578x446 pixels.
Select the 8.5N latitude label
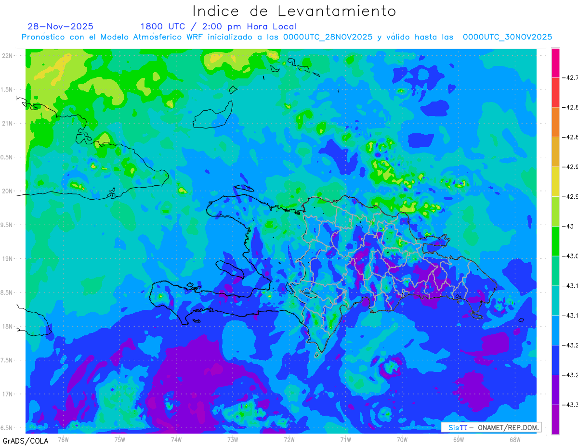click(x=6, y=293)
